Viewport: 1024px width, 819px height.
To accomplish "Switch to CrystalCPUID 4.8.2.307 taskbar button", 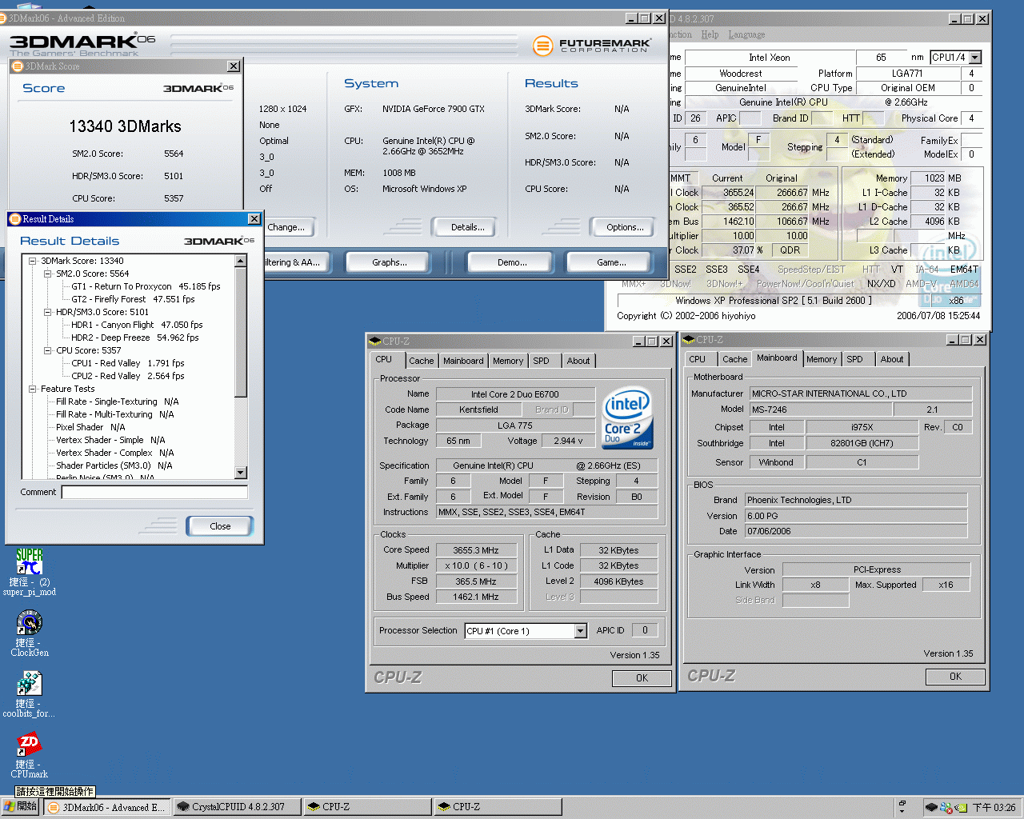I will point(238,807).
